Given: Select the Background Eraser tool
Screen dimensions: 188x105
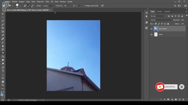Looking at the screenshot, I should (3, 53).
